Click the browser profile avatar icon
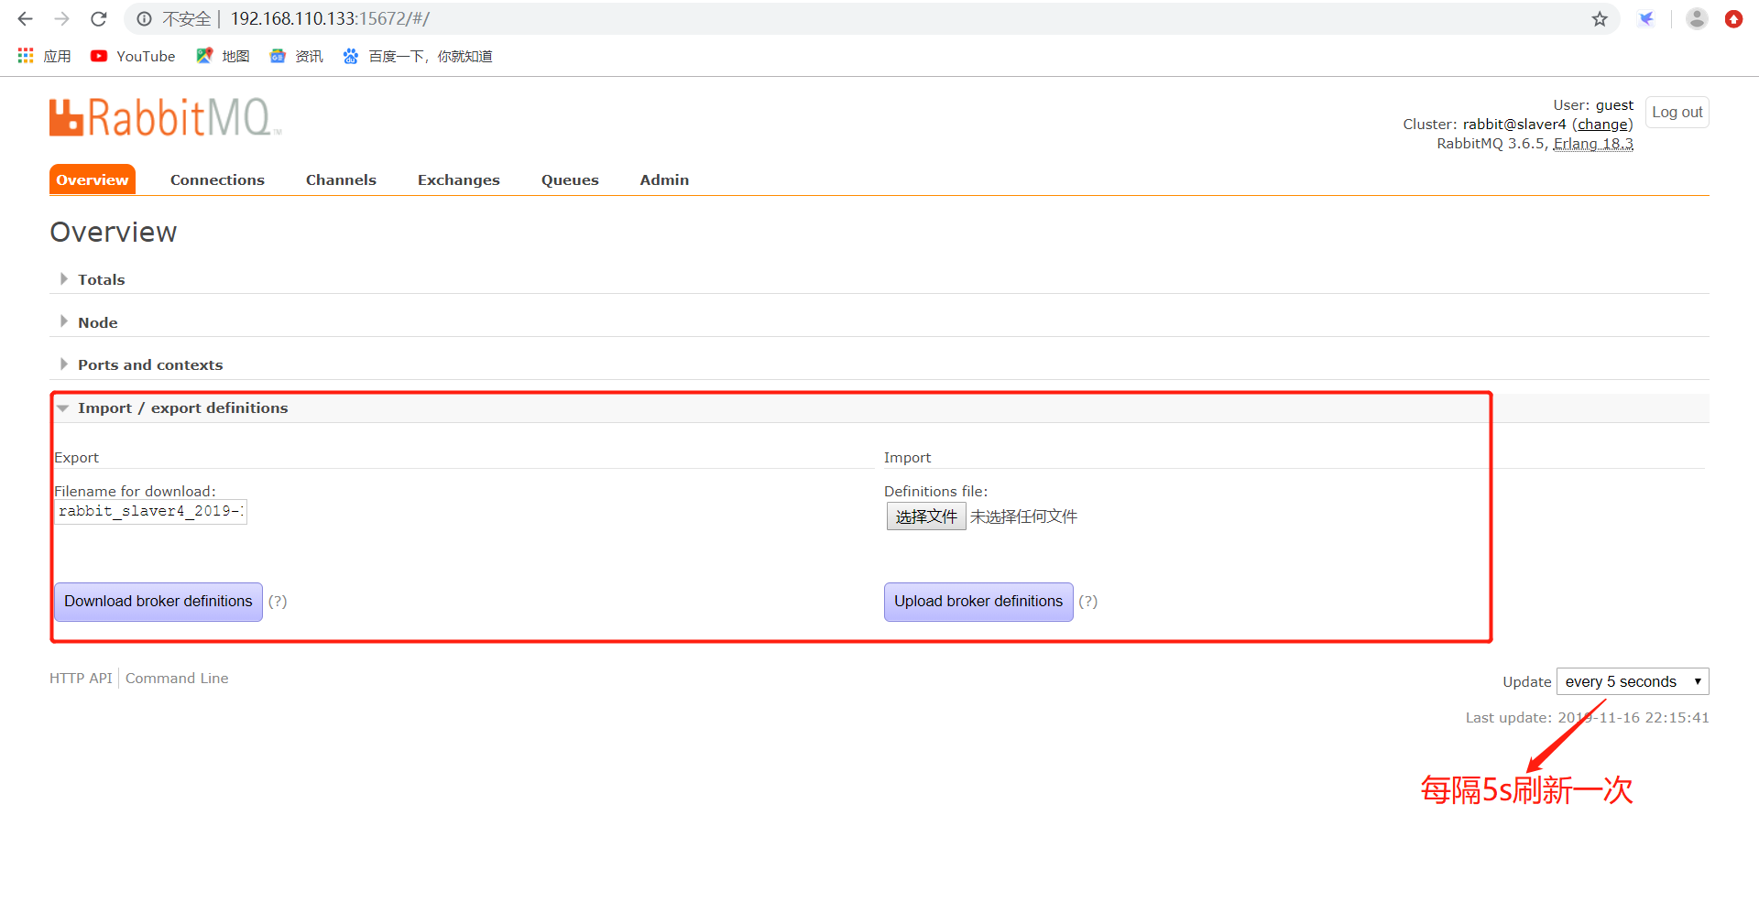1759x902 pixels. (x=1697, y=18)
